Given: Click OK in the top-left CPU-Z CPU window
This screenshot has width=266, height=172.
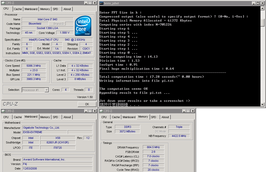Looking at the screenshot, I should tap(87, 104).
